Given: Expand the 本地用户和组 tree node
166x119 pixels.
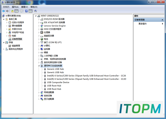Looking at the screenshot, I should coord(7,32).
